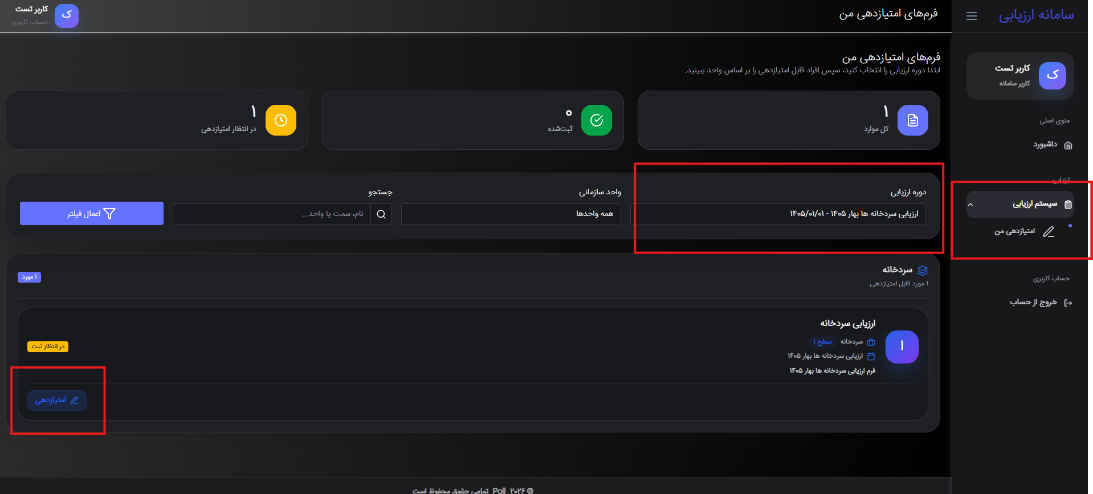Click the ۱ مورد count badge
This screenshot has width=1093, height=494.
[30, 277]
